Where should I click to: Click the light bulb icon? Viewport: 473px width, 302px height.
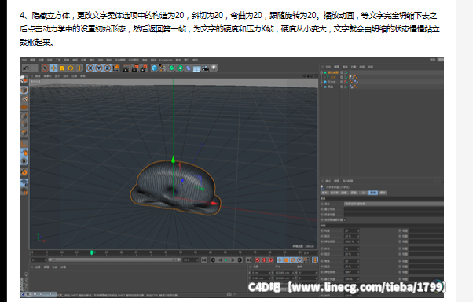click(x=214, y=68)
